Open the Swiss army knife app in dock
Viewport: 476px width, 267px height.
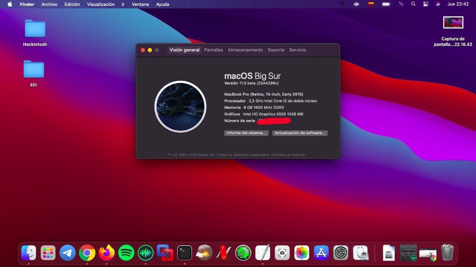(223, 253)
